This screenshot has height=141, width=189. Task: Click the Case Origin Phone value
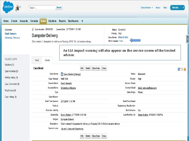point(140,92)
